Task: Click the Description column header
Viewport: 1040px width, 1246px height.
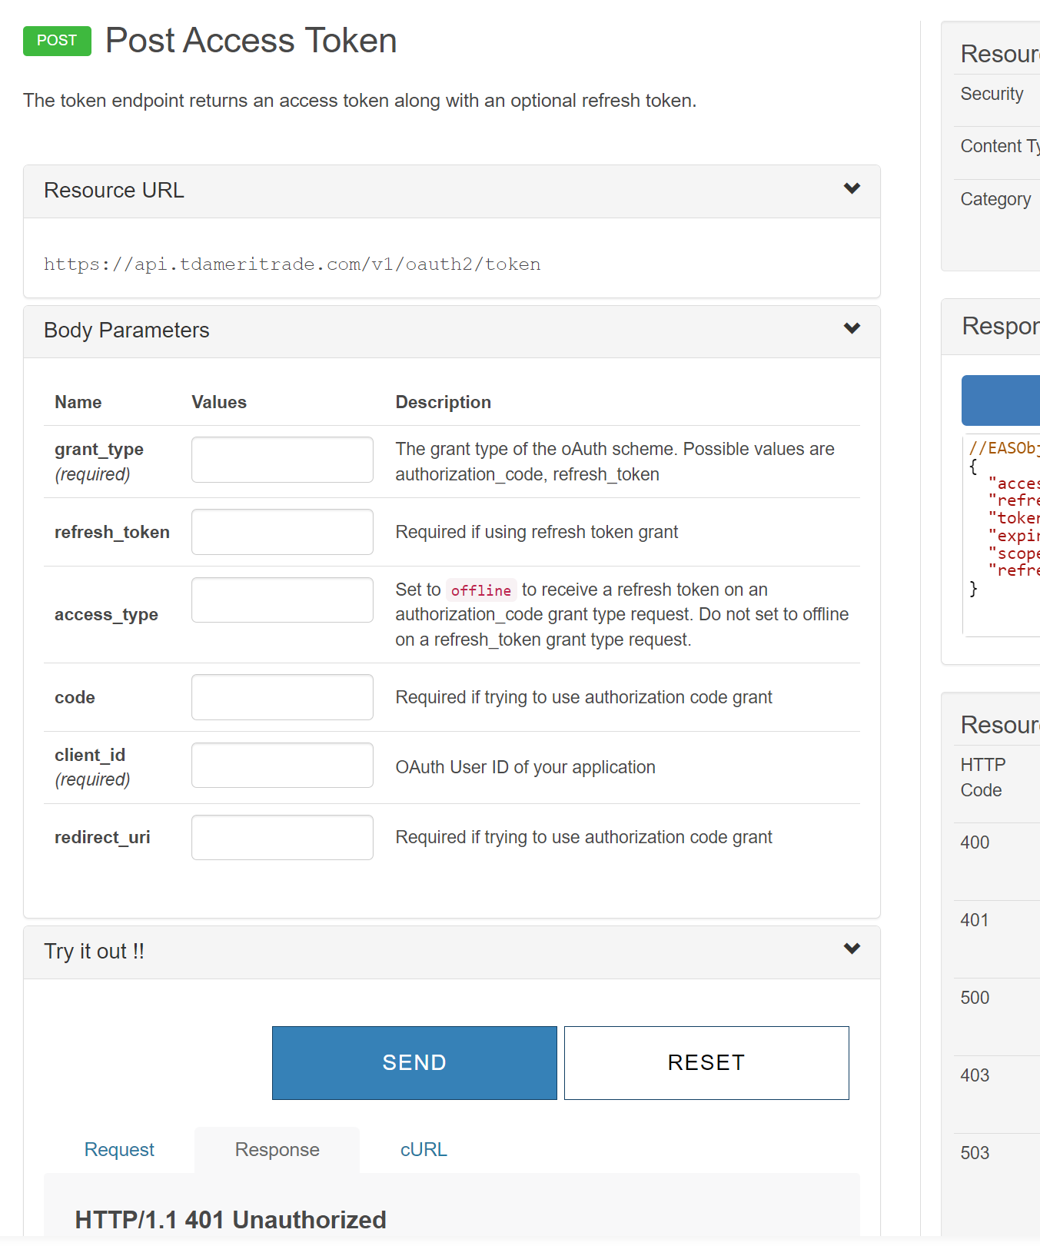Action: point(444,402)
